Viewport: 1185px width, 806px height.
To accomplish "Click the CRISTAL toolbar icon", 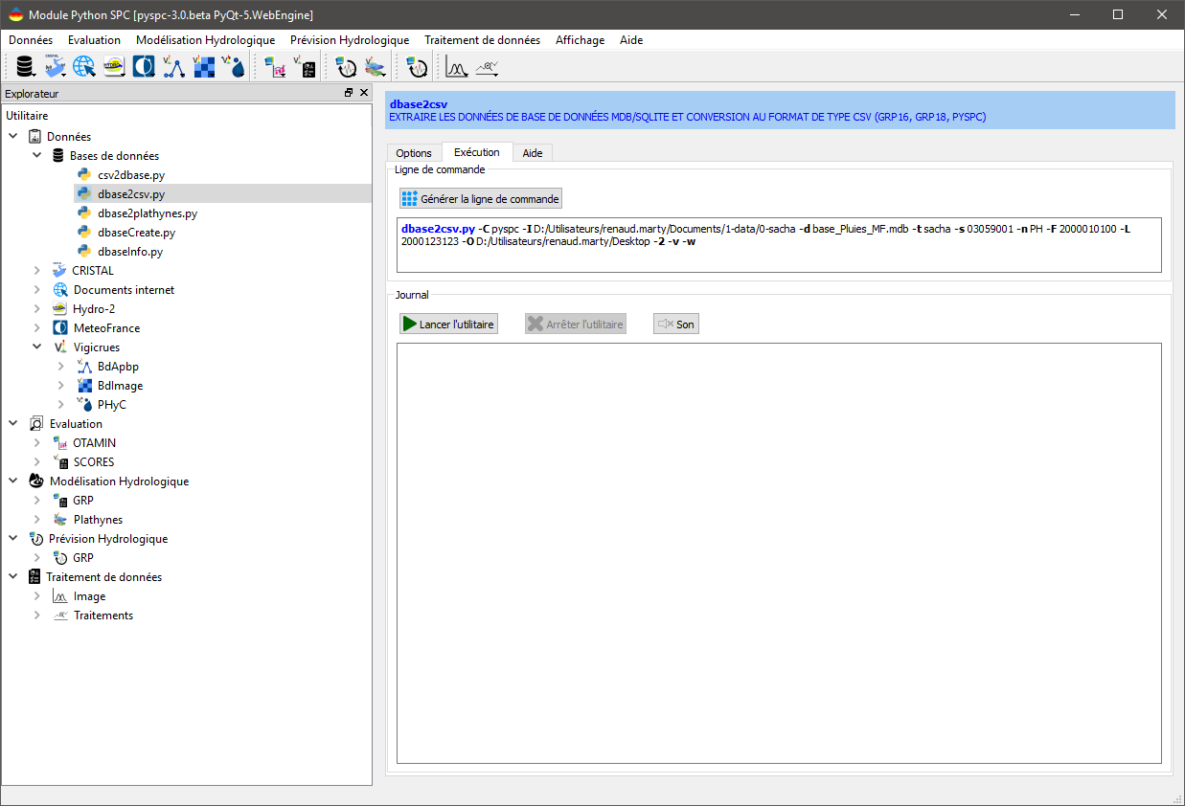I will coord(55,67).
